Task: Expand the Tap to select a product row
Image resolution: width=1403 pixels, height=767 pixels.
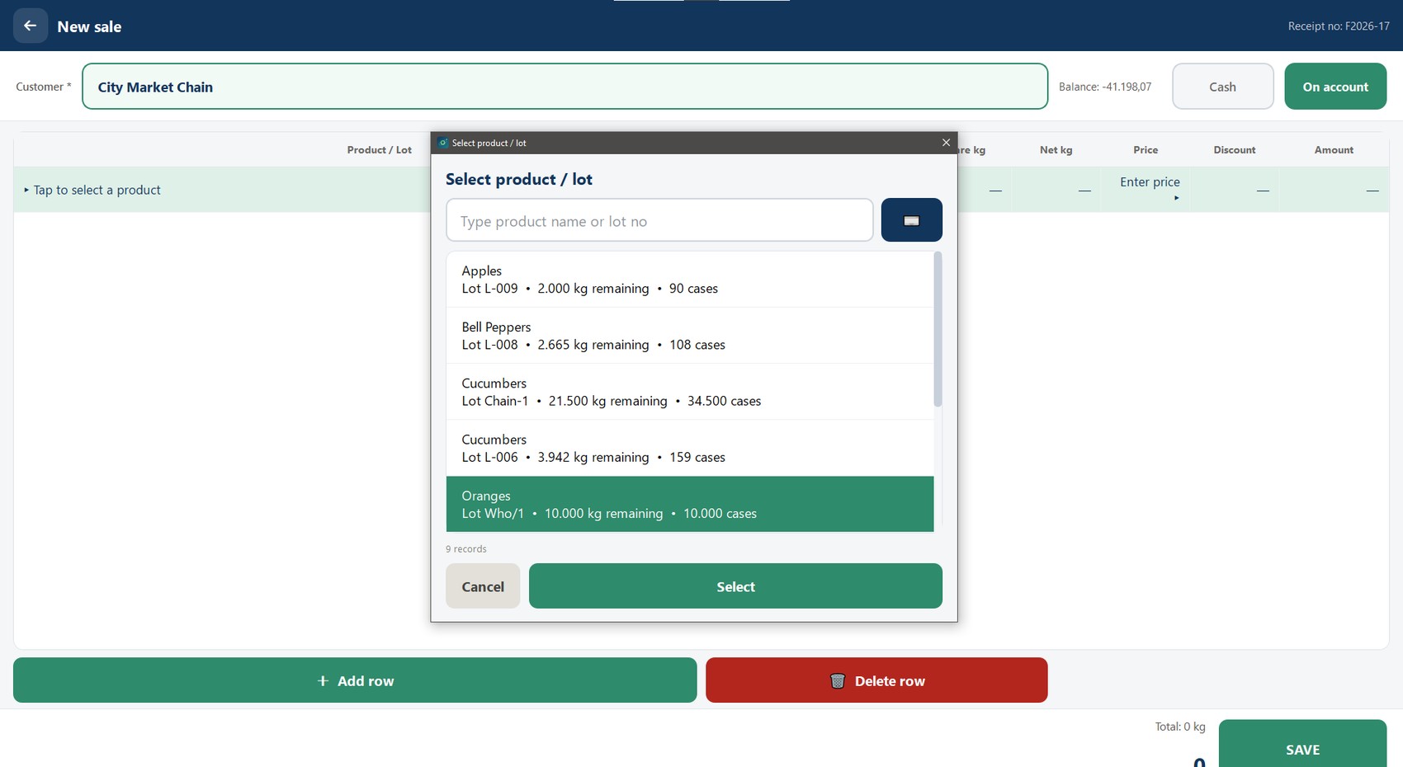Action: tap(221, 190)
